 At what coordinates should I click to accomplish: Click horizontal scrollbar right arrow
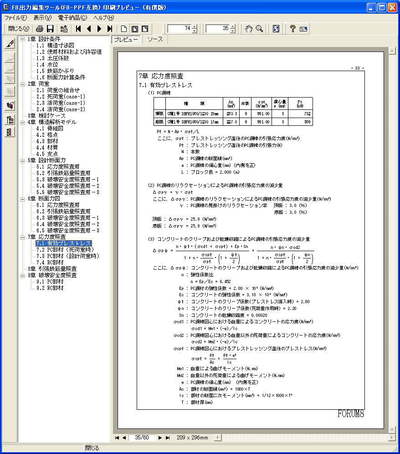coord(392,438)
